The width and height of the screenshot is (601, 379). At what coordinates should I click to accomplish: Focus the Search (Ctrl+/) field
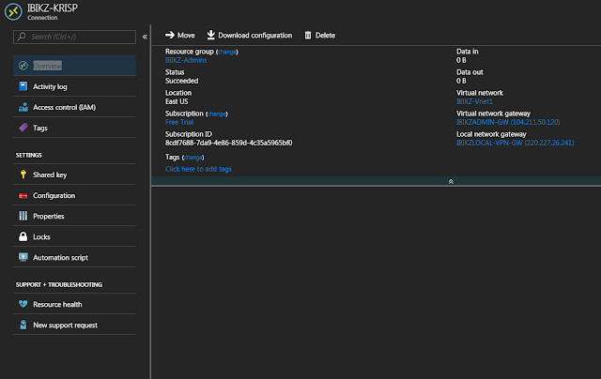click(74, 37)
